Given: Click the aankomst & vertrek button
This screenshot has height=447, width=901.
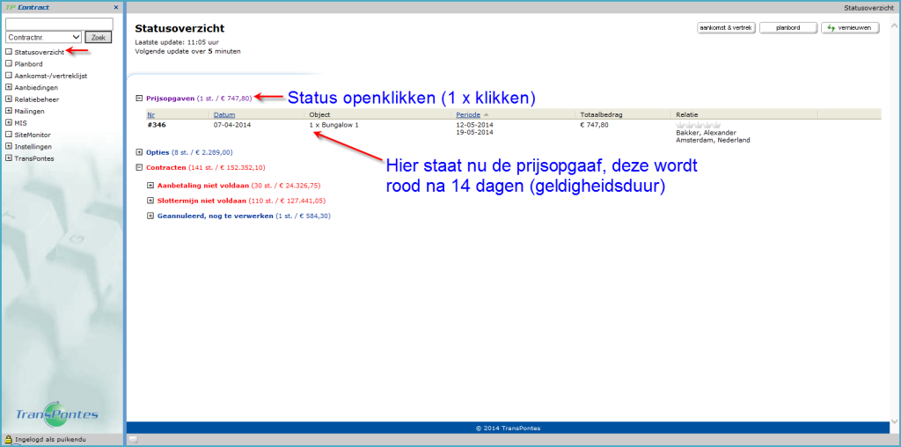Looking at the screenshot, I should (726, 28).
